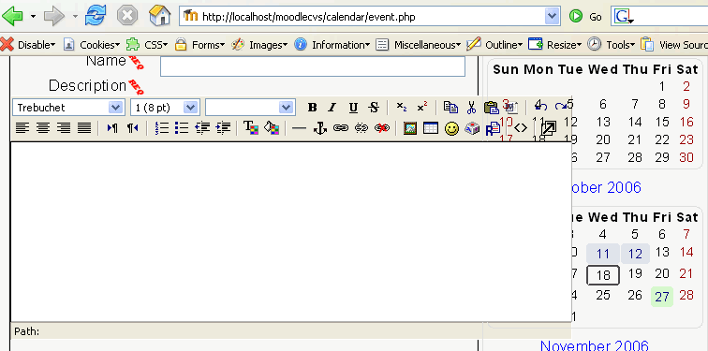Click the Copy icon in editor toolbar

[450, 108]
